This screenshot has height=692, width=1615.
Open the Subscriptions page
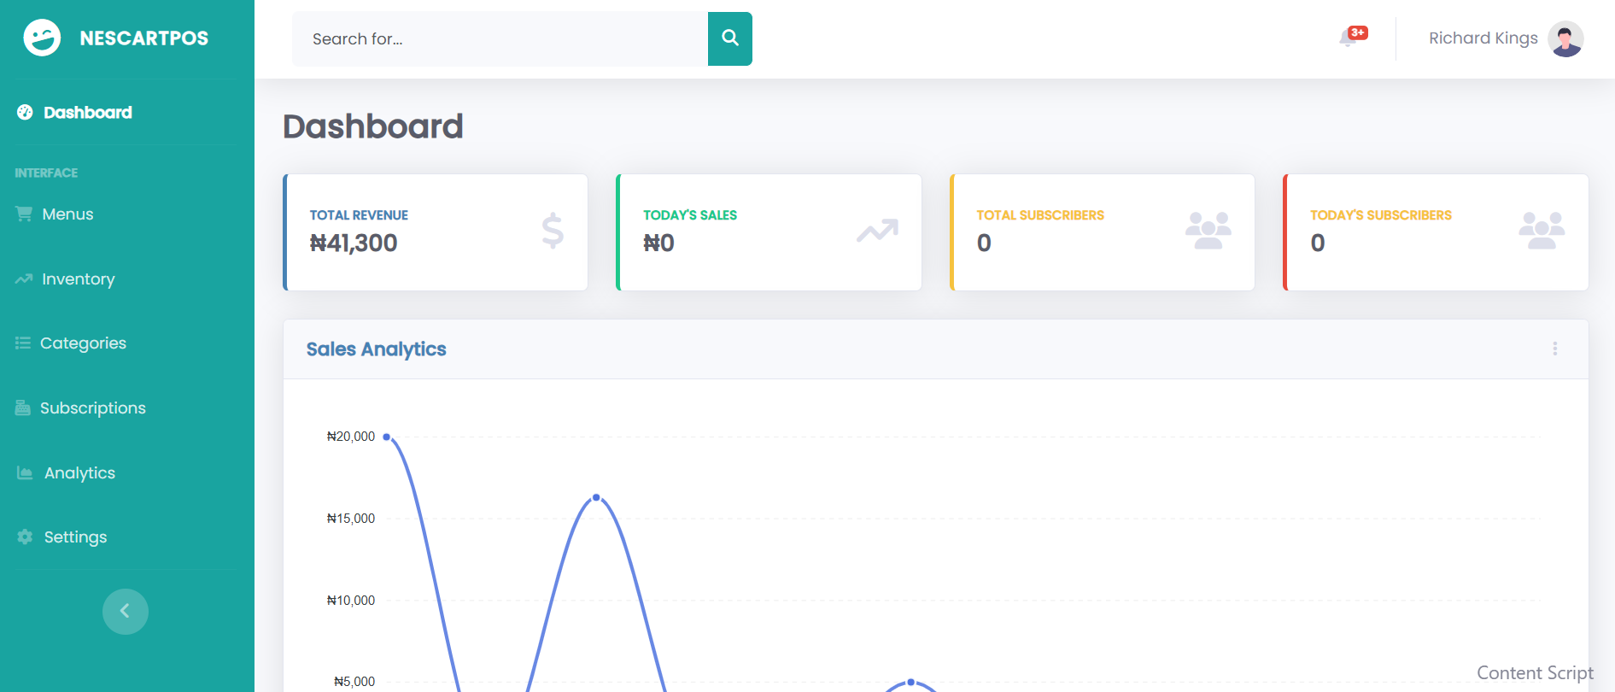tap(92, 408)
